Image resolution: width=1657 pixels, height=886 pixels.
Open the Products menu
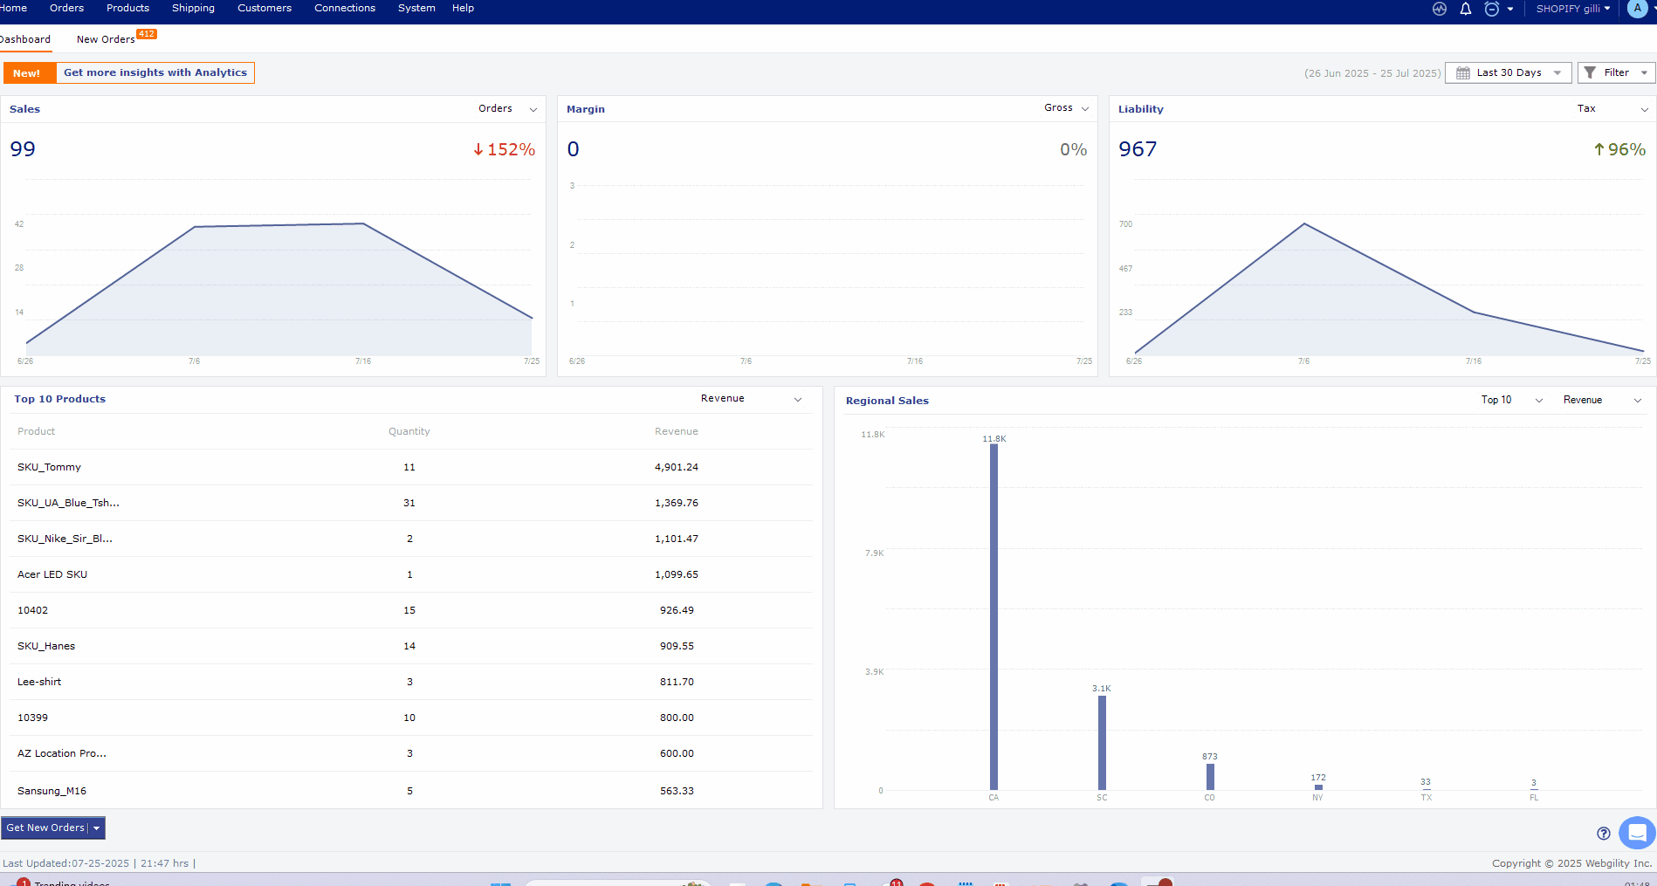tap(127, 8)
